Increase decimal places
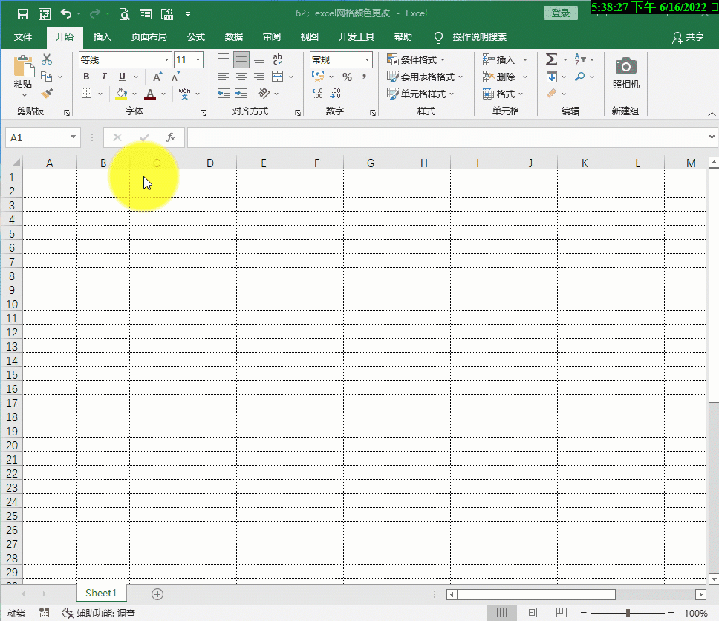719x621 pixels. point(317,94)
